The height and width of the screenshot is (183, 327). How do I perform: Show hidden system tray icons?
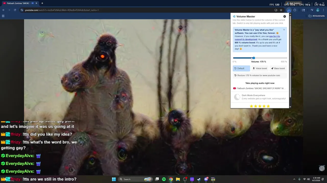click(x=294, y=179)
